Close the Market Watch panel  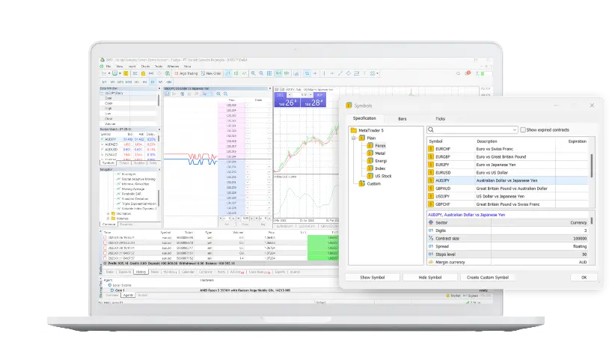pyautogui.click(x=159, y=129)
